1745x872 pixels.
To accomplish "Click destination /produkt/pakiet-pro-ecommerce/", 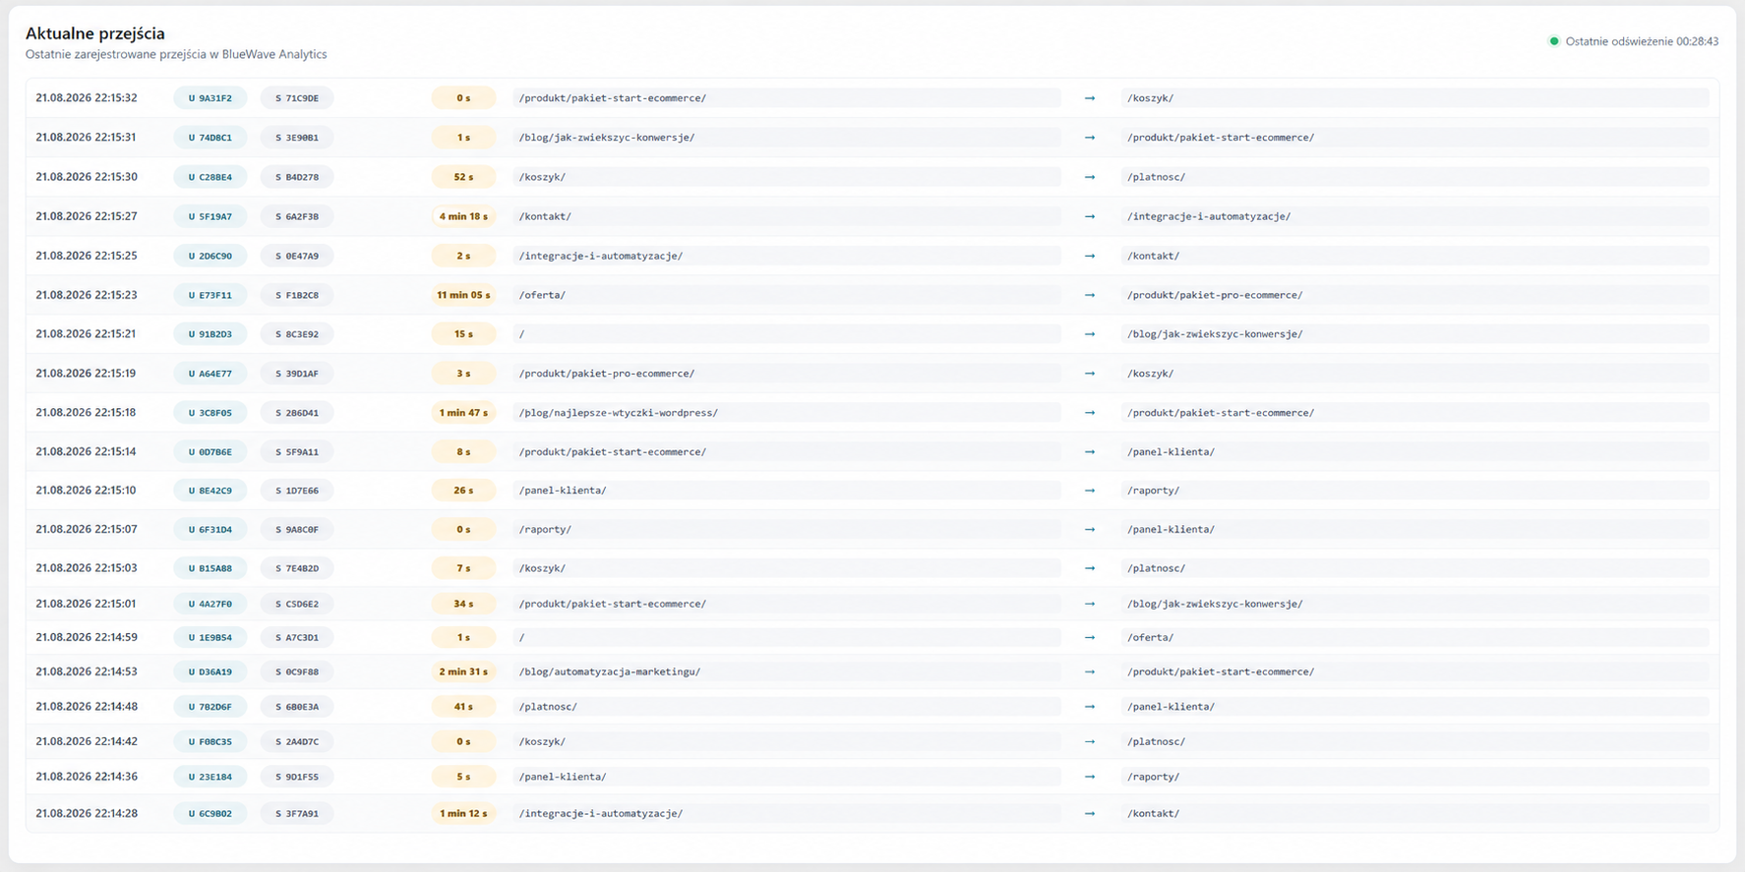I will [x=1414, y=295].
